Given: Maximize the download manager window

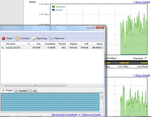Looking at the screenshot, I should pos(94,27).
